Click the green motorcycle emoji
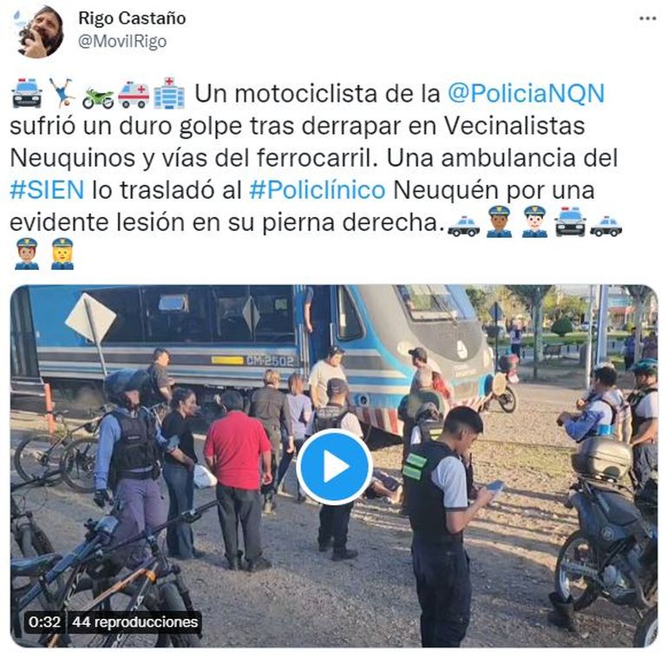This screenshot has width=668, height=658. click(98, 98)
